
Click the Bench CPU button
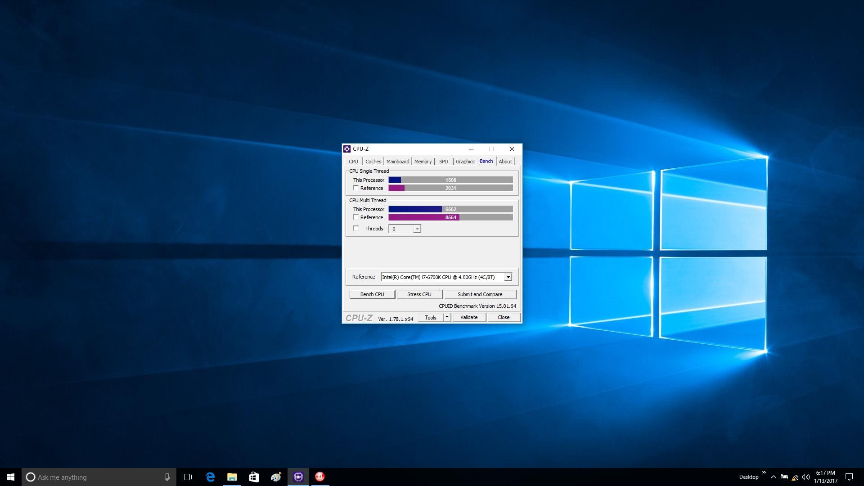372,294
